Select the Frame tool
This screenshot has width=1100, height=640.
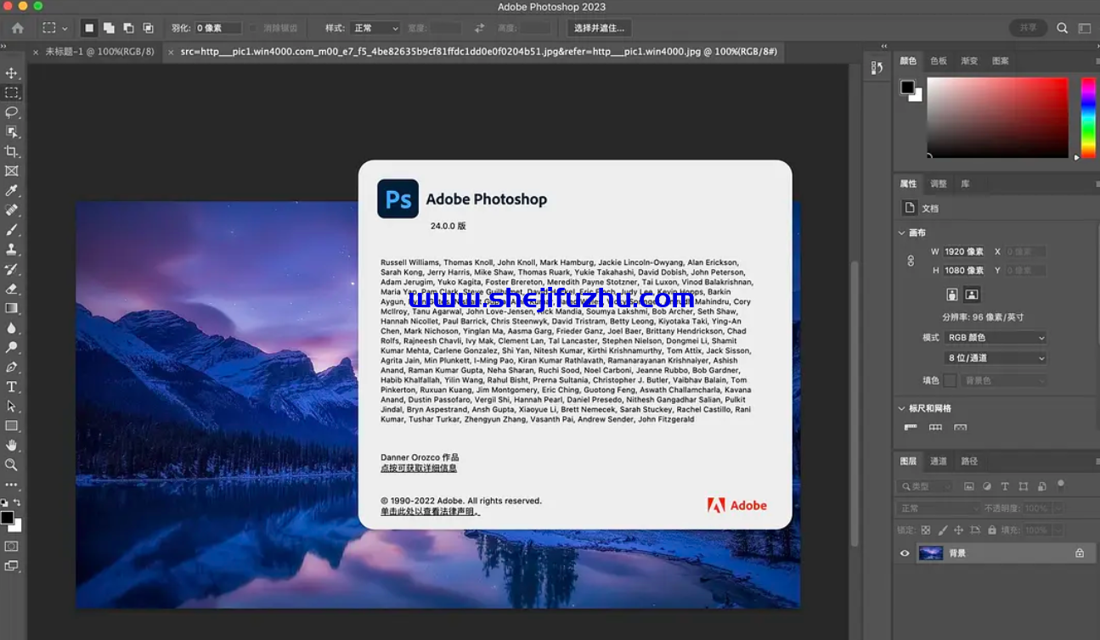[x=12, y=171]
